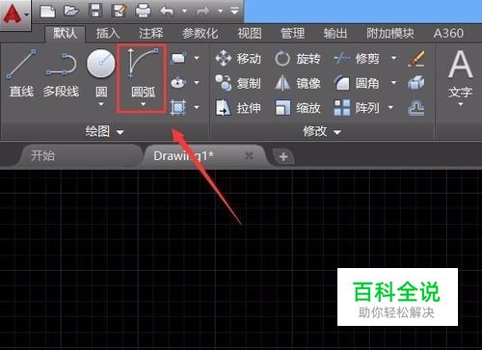Image resolution: width=482 pixels, height=350 pixels.
Task: Redo the last undone action
Action: 203,12
